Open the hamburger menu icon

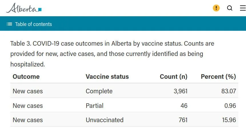(x=243, y=8)
